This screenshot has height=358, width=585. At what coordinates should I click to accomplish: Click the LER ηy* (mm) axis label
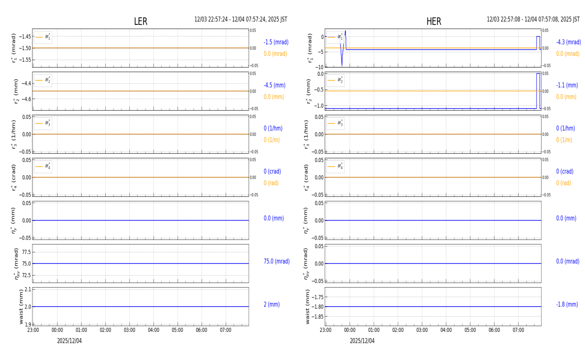click(14, 220)
